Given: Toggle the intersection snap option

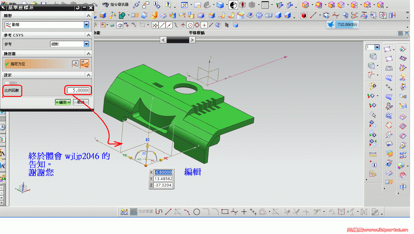Looking at the screenshot, I should pyautogui.click(x=183, y=25).
